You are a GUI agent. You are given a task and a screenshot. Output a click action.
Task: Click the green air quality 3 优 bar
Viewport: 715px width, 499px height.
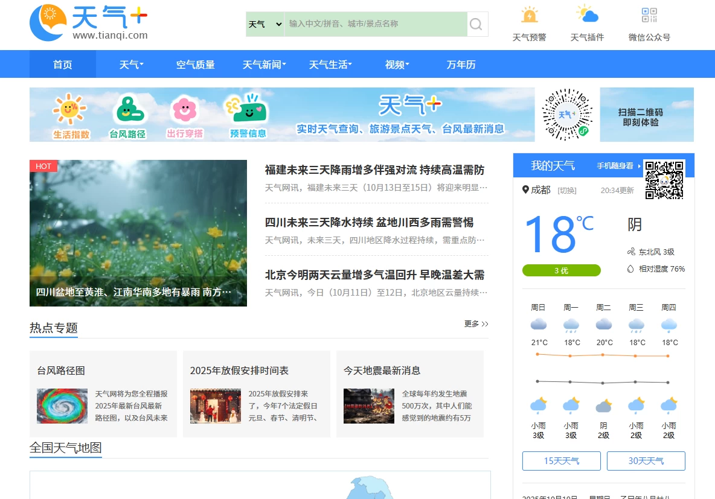(x=561, y=270)
